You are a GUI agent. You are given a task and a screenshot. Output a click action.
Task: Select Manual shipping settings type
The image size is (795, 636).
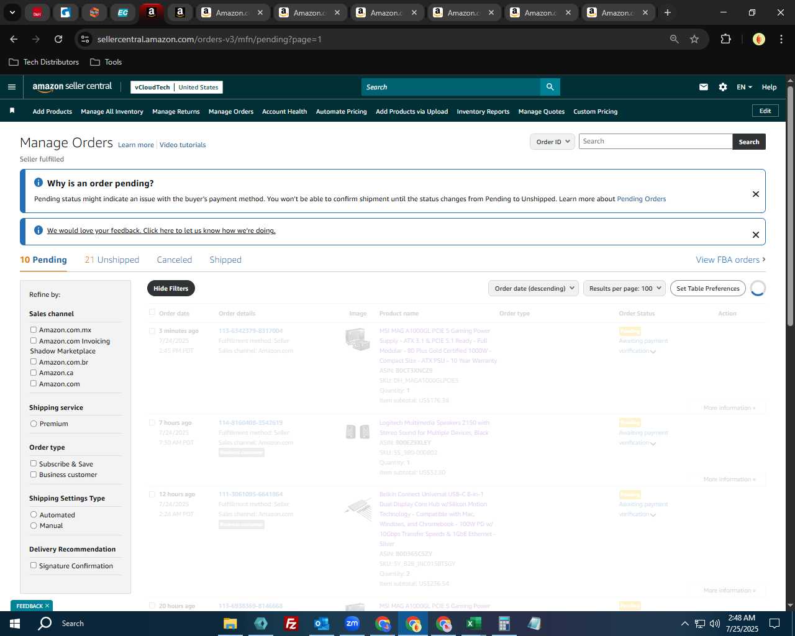coord(34,525)
